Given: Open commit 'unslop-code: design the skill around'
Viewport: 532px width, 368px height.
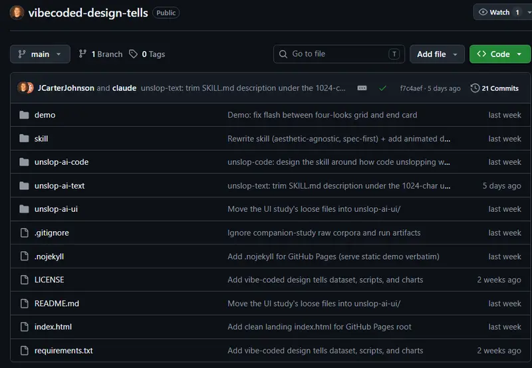Looking at the screenshot, I should click(x=338, y=162).
